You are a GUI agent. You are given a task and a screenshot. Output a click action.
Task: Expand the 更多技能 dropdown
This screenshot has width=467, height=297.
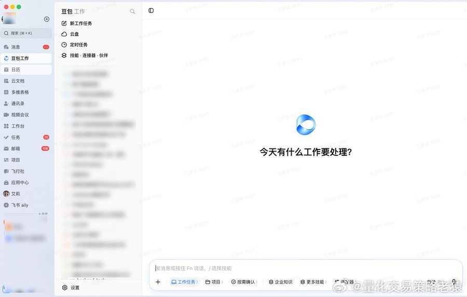point(313,282)
